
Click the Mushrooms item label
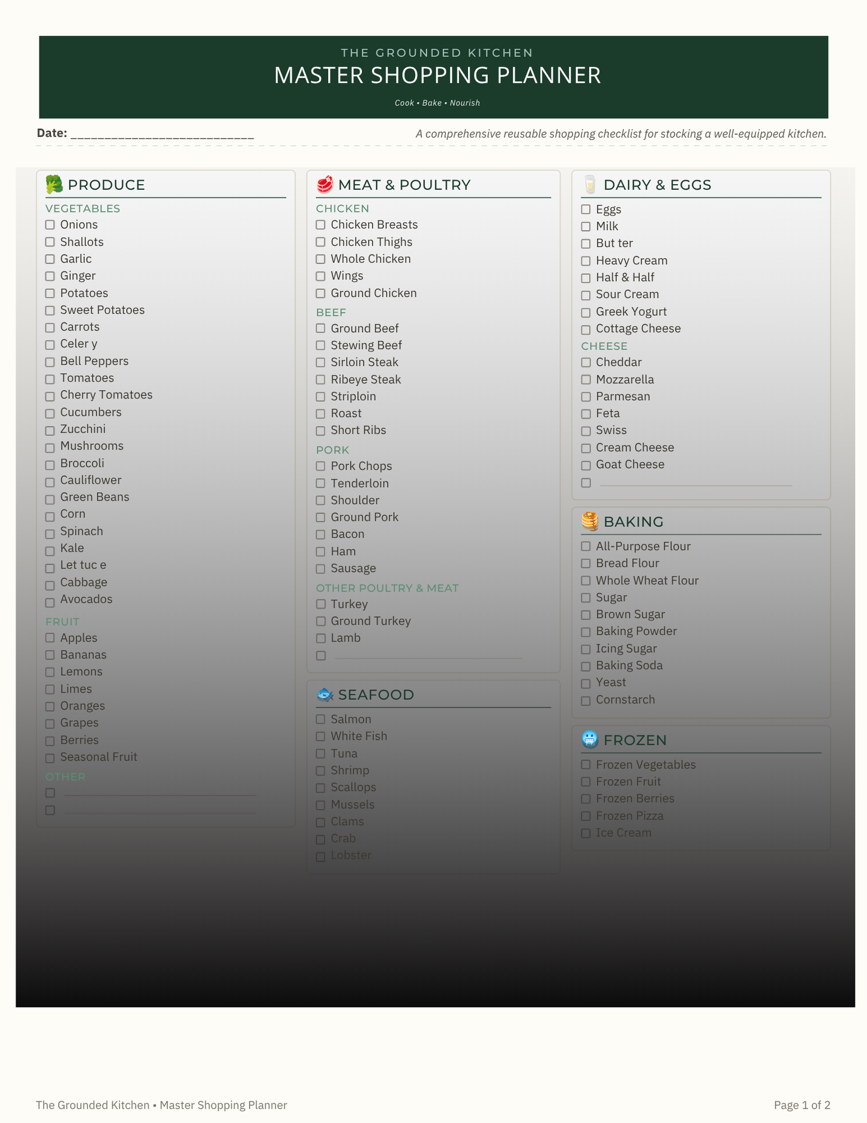pyautogui.click(x=92, y=446)
